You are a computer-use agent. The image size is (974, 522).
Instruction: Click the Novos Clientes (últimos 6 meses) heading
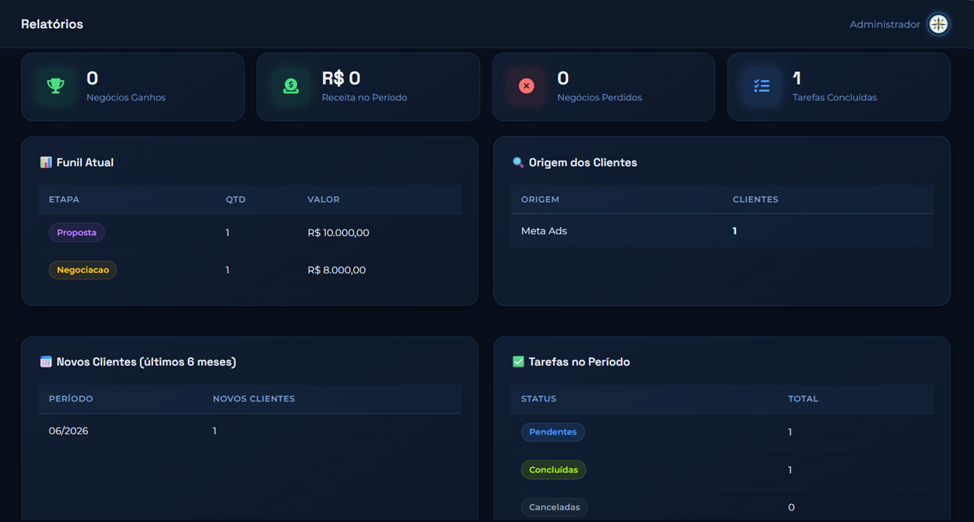(146, 362)
